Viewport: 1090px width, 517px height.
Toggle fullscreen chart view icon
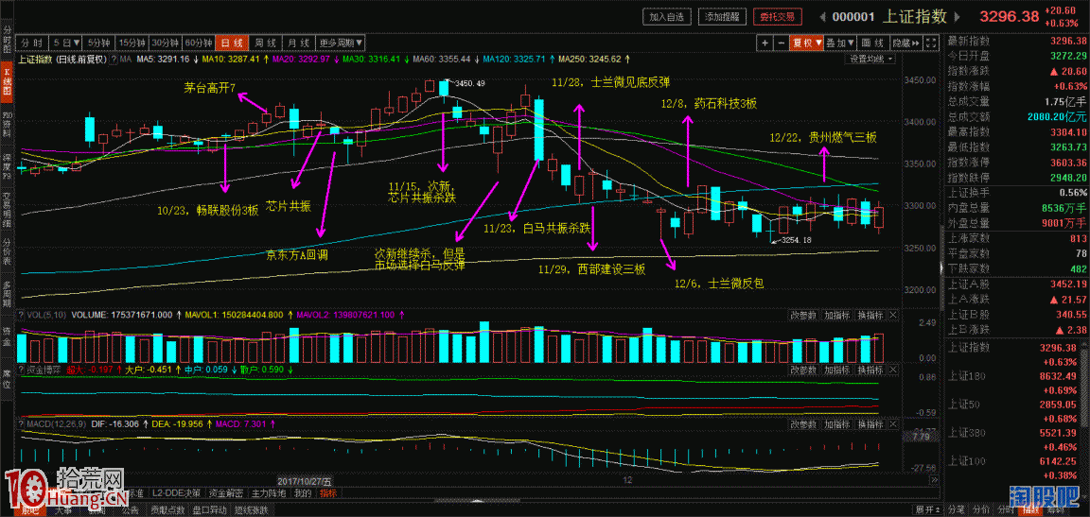[931, 43]
